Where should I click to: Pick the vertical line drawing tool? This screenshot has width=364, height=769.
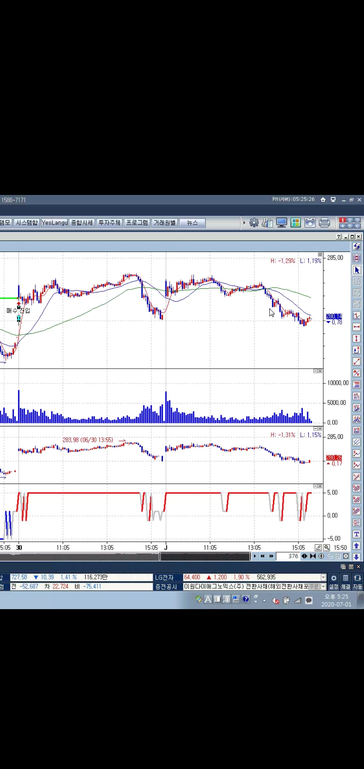pos(357,338)
